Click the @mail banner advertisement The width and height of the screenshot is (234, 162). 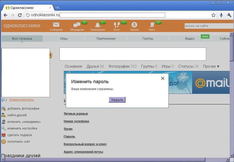pyautogui.click(x=211, y=82)
